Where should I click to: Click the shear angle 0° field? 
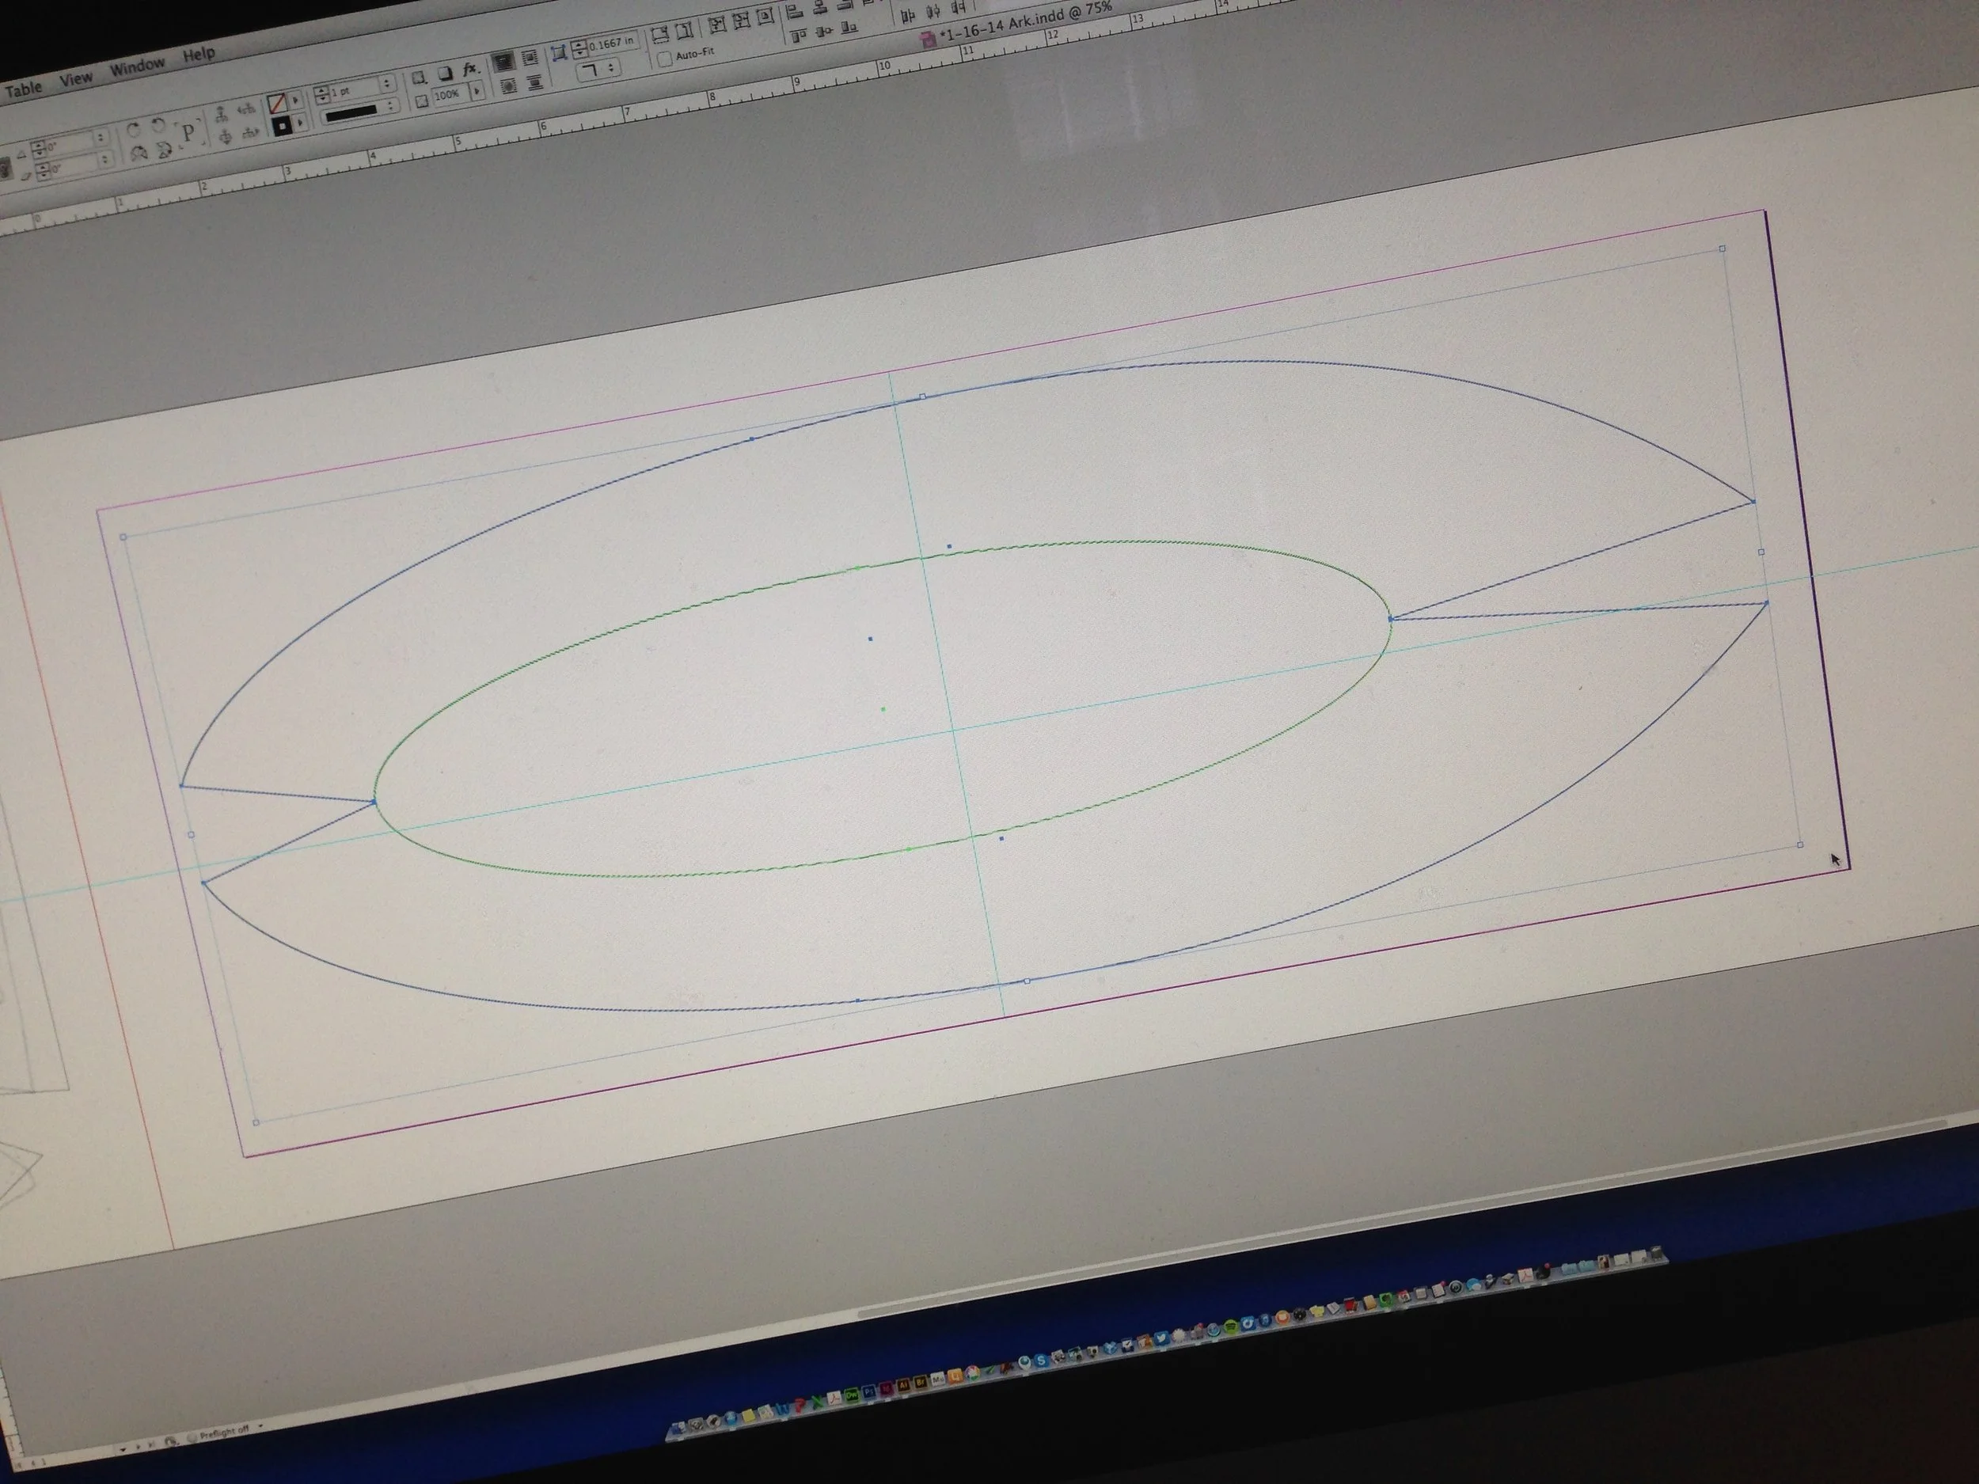click(x=74, y=166)
